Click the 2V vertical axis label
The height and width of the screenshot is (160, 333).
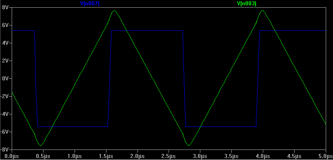pos(6,61)
